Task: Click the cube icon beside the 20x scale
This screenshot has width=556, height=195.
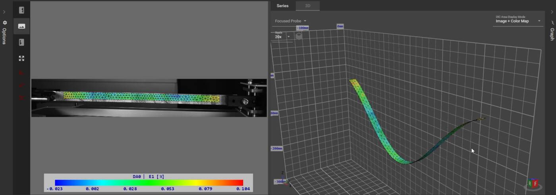Action: click(299, 36)
